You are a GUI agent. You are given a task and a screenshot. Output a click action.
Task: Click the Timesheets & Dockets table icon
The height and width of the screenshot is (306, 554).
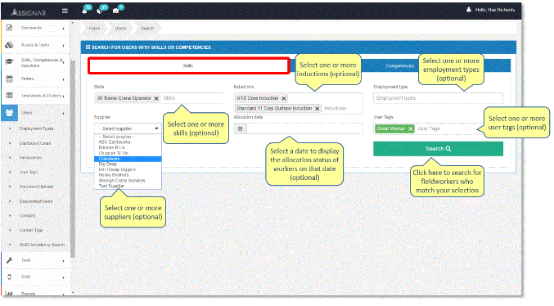[10, 96]
